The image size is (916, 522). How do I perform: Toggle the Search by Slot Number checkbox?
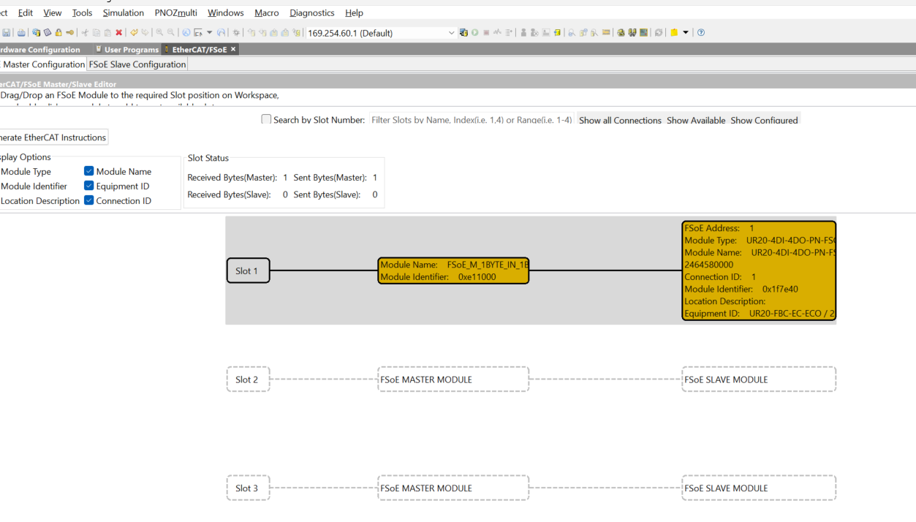tap(266, 119)
